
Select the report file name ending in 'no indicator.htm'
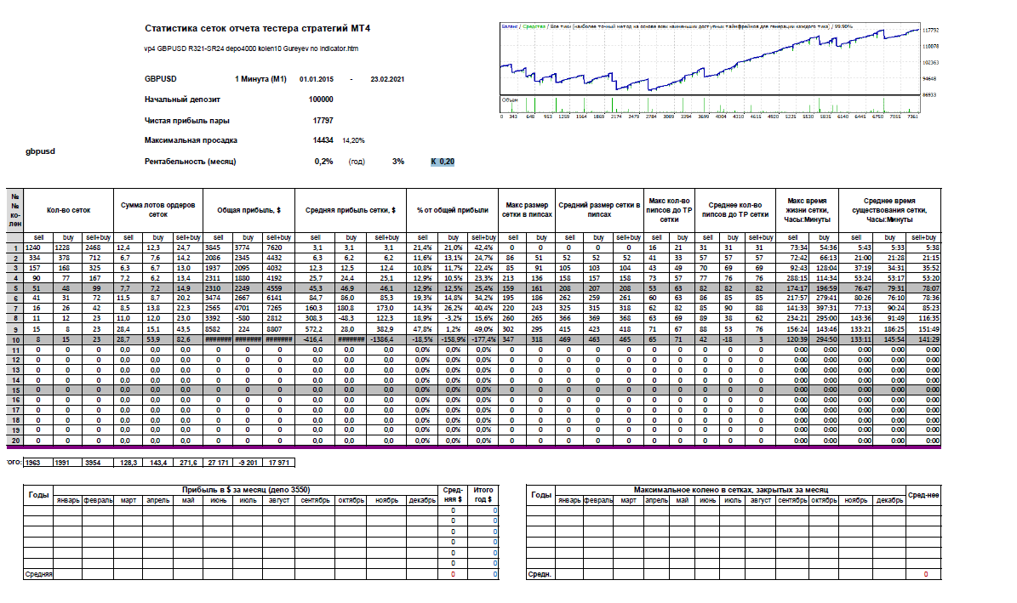click(251, 48)
